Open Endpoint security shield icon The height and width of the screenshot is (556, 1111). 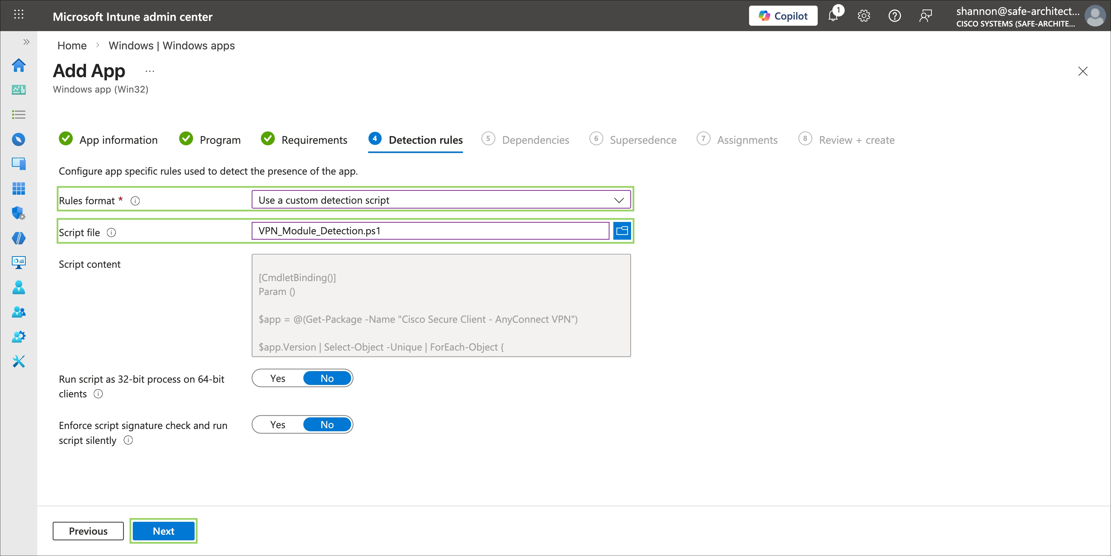(x=19, y=213)
